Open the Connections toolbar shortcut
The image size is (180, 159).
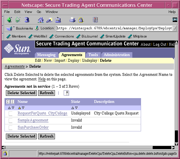click(61, 36)
